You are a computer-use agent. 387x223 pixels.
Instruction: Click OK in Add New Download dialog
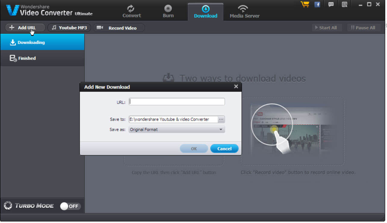pos(194,149)
